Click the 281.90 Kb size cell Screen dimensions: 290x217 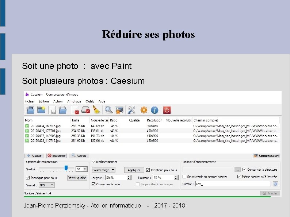point(78,140)
